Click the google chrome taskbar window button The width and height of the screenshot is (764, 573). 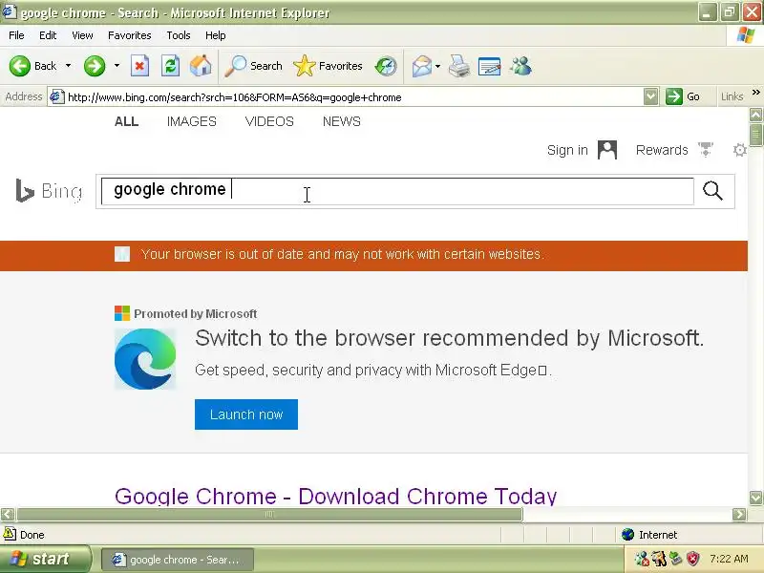click(178, 560)
